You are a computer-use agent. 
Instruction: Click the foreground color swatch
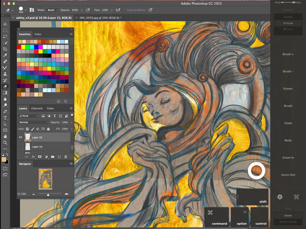pos(4,159)
